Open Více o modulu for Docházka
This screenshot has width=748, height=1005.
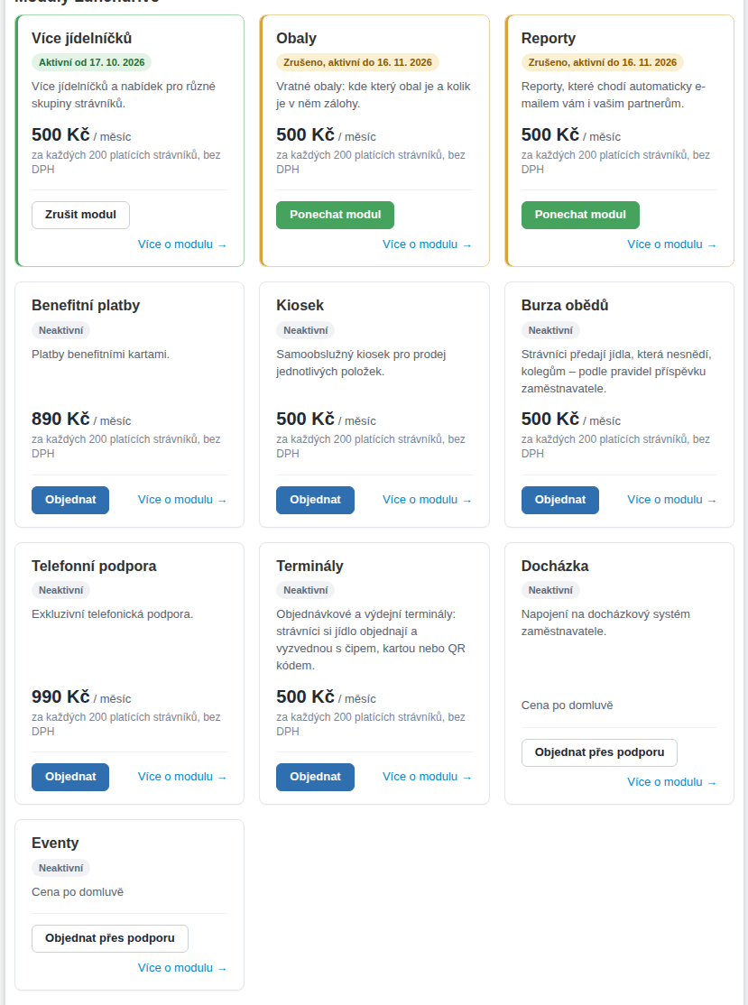click(672, 782)
